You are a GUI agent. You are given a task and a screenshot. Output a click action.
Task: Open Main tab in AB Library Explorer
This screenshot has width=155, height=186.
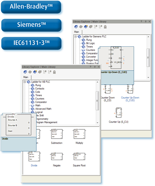26,77
